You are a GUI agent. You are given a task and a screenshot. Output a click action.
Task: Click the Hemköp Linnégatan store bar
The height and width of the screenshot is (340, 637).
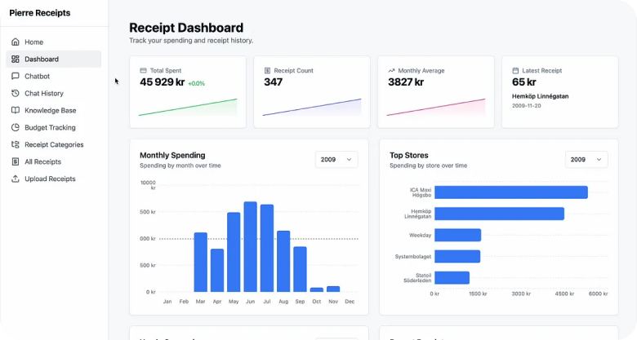pos(499,214)
